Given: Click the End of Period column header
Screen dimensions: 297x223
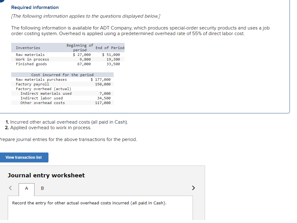Looking at the screenshot, I should click(110, 48).
